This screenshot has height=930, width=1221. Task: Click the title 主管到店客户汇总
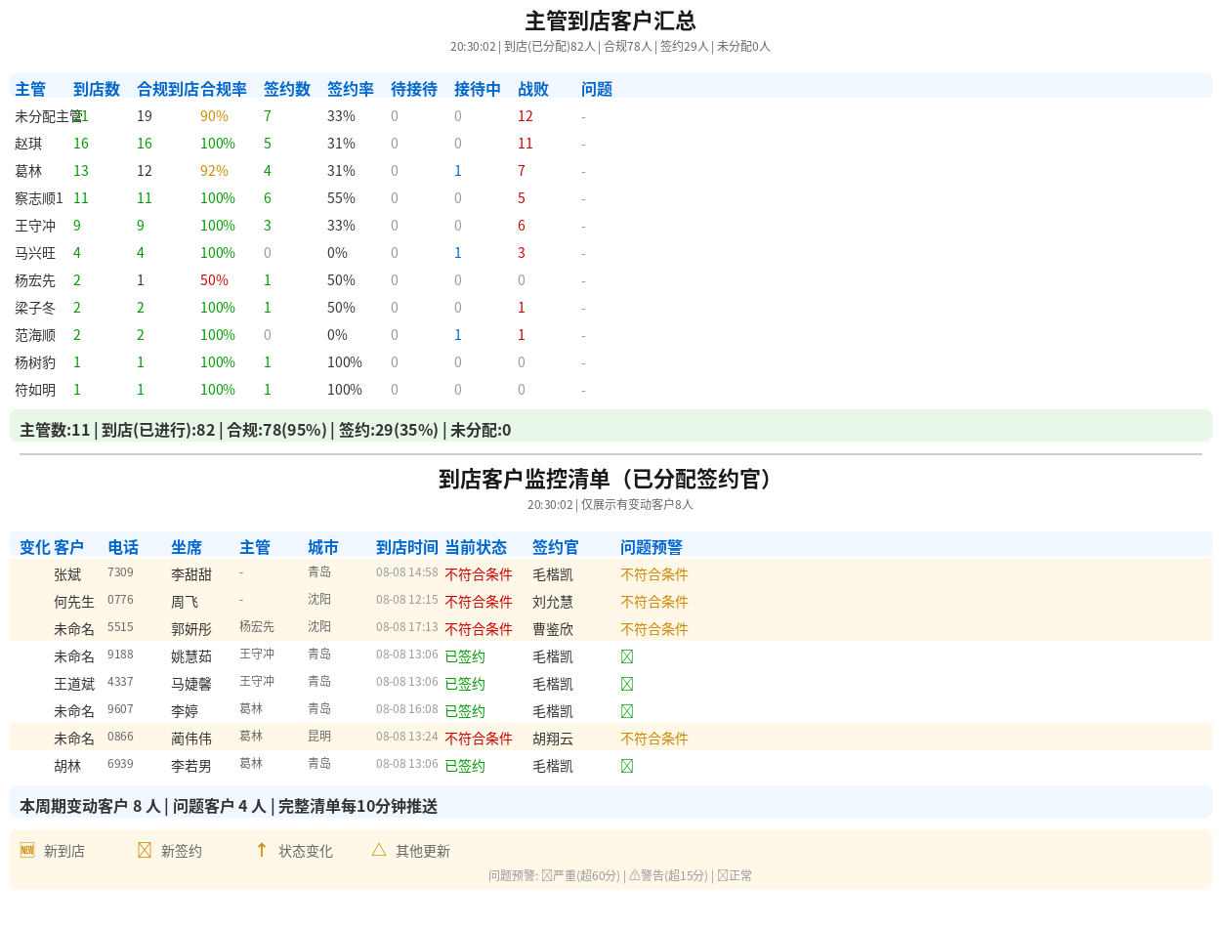[610, 21]
